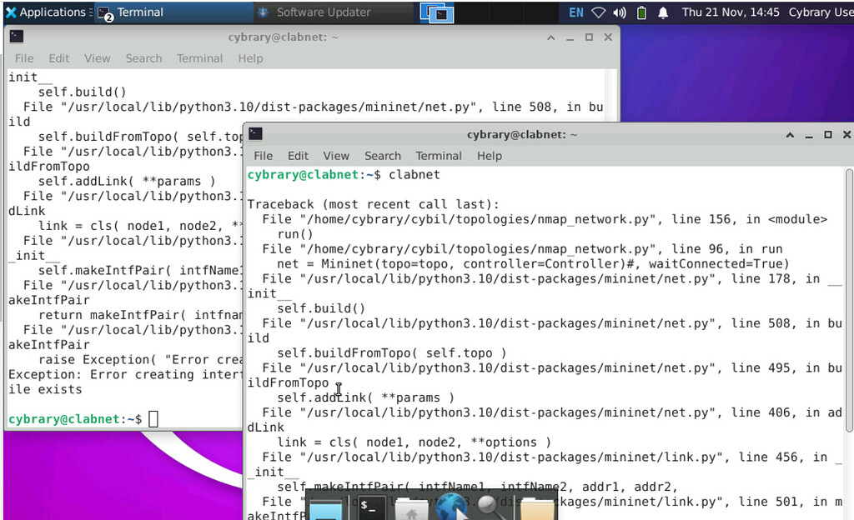Launch the web browser globe icon
This screenshot has width=854, height=520.
[451, 506]
